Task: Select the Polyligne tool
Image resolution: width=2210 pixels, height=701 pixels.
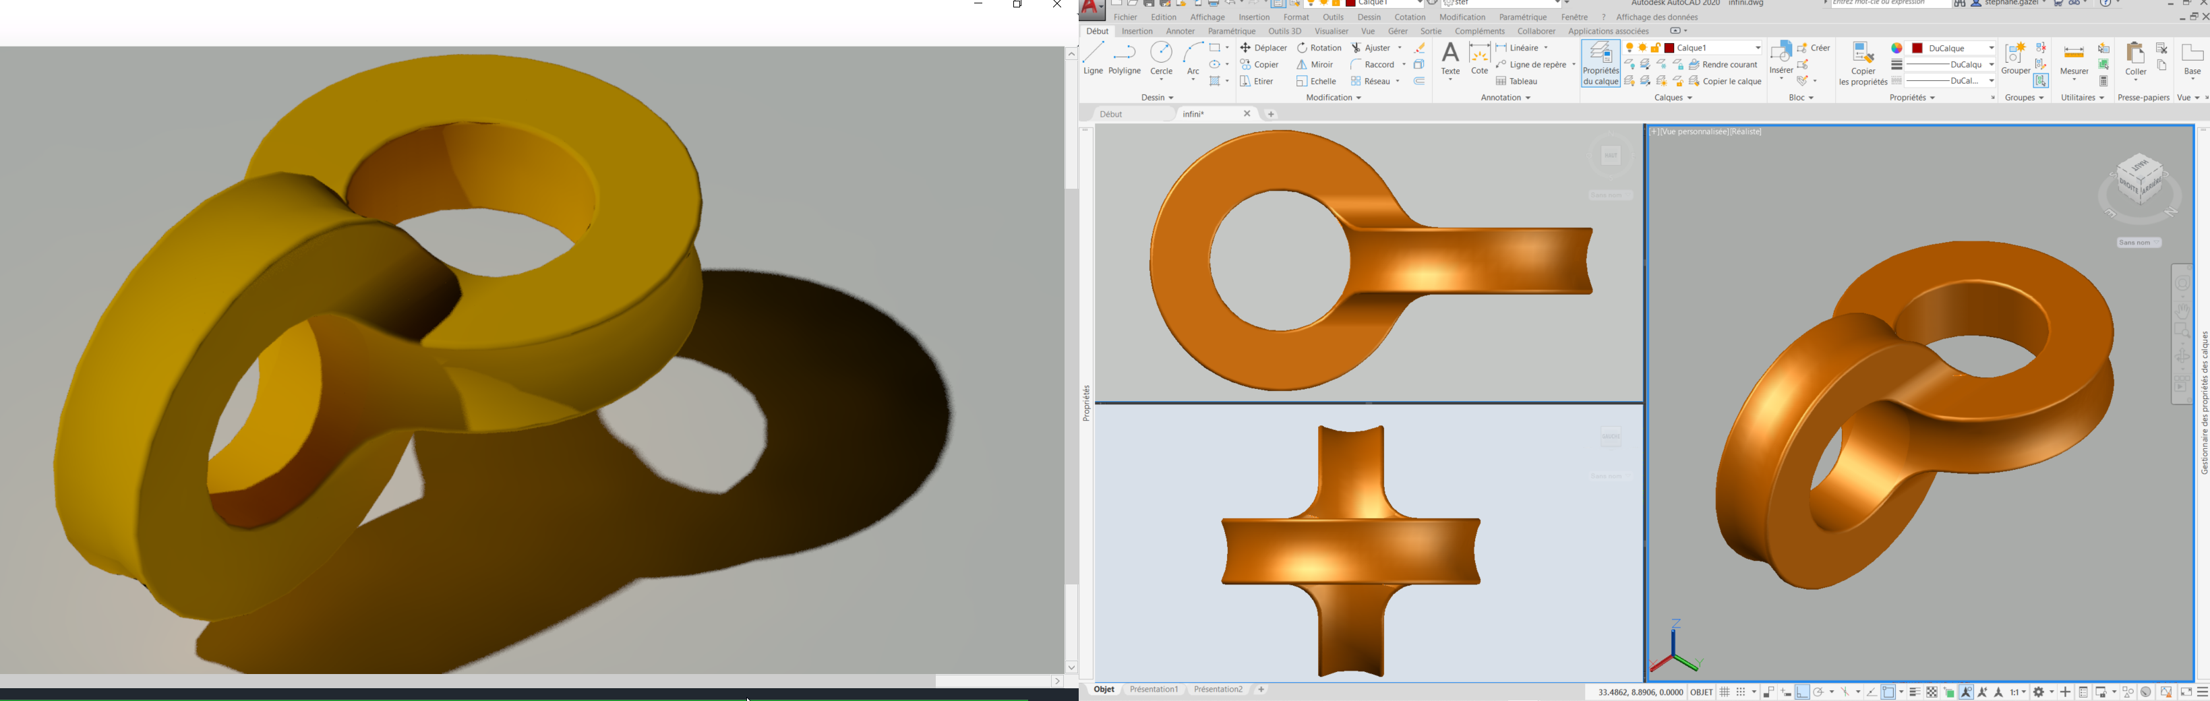Action: pyautogui.click(x=1125, y=59)
